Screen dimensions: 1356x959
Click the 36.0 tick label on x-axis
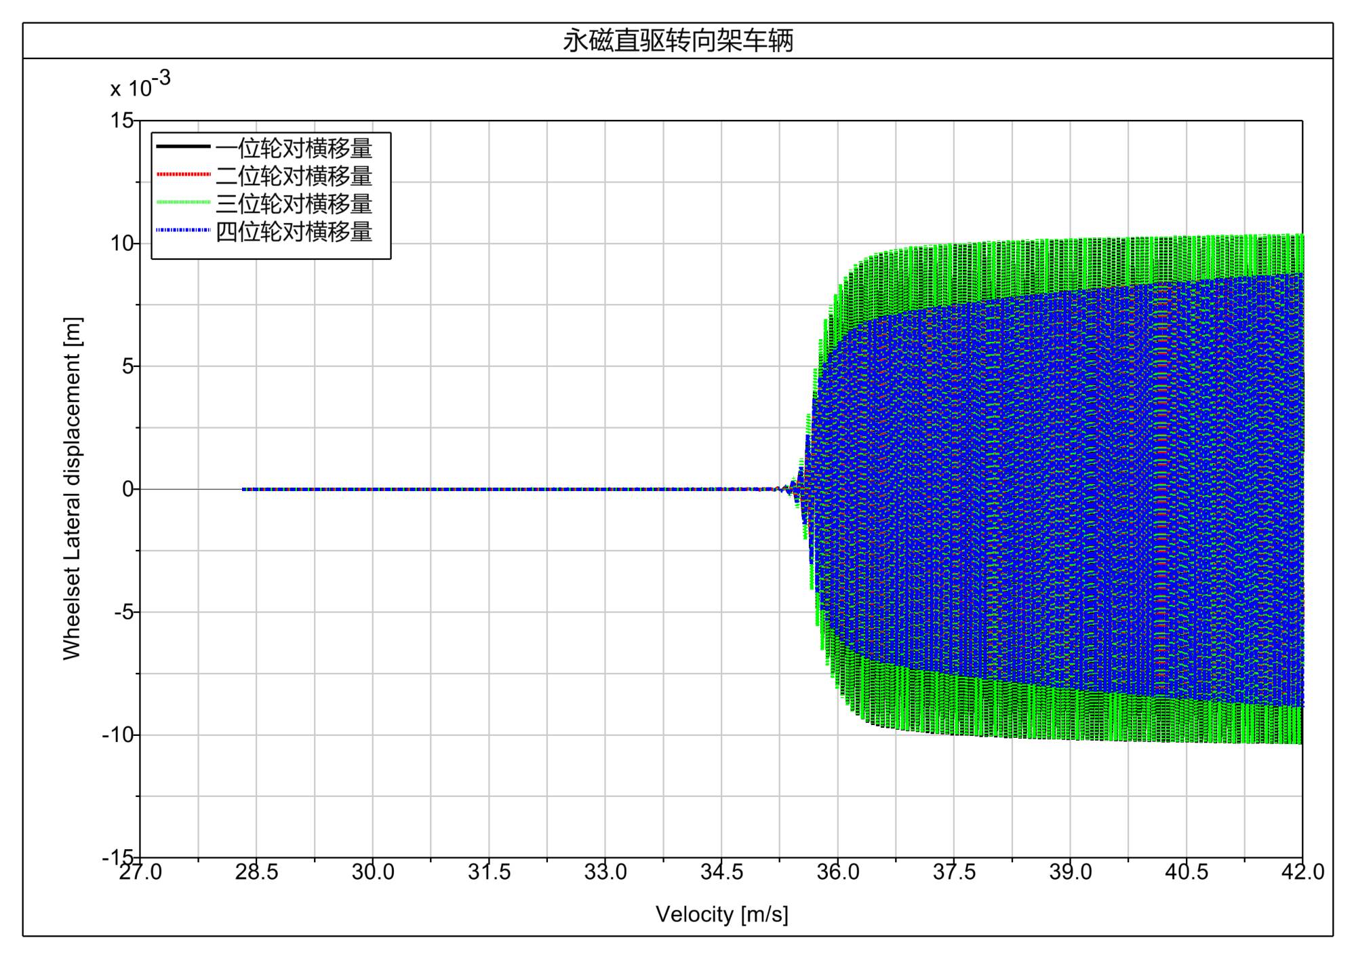[837, 872]
